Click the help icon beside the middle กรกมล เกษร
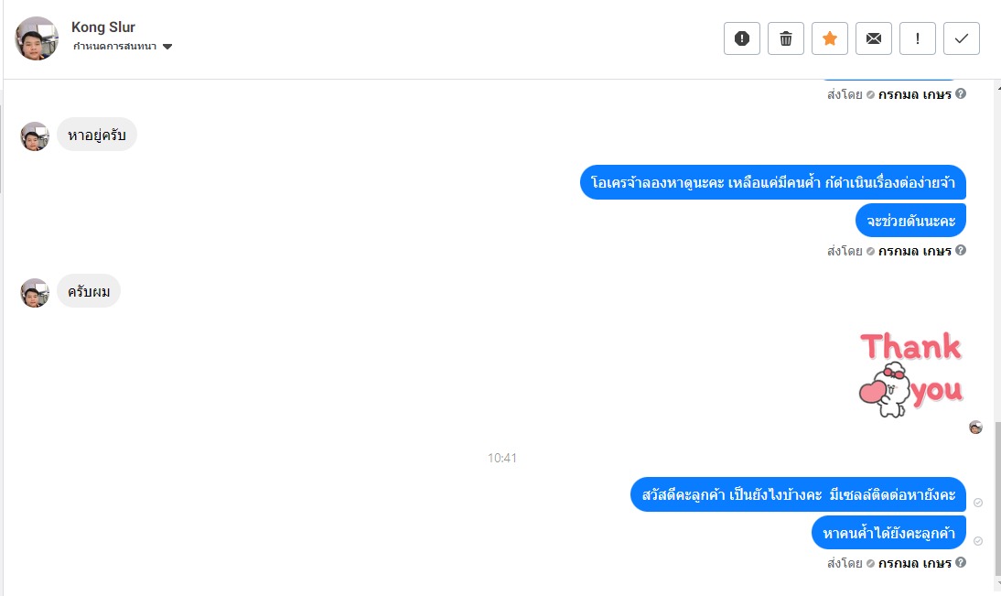 [961, 251]
